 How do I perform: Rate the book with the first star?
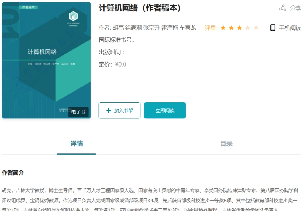223,28
